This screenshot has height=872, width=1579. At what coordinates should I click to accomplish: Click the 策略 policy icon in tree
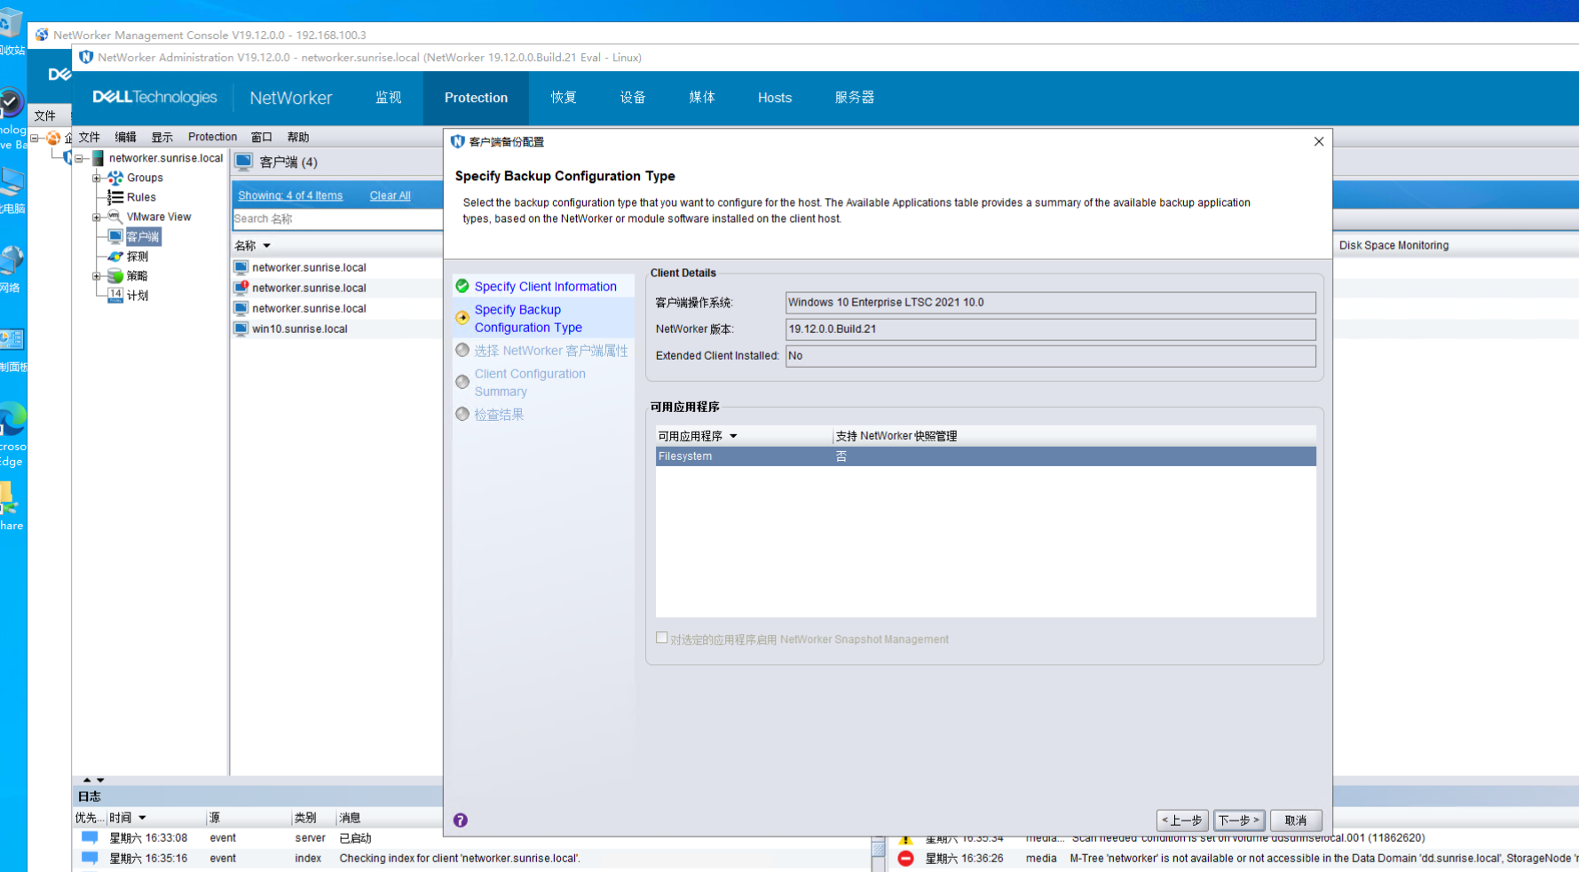[x=115, y=275]
